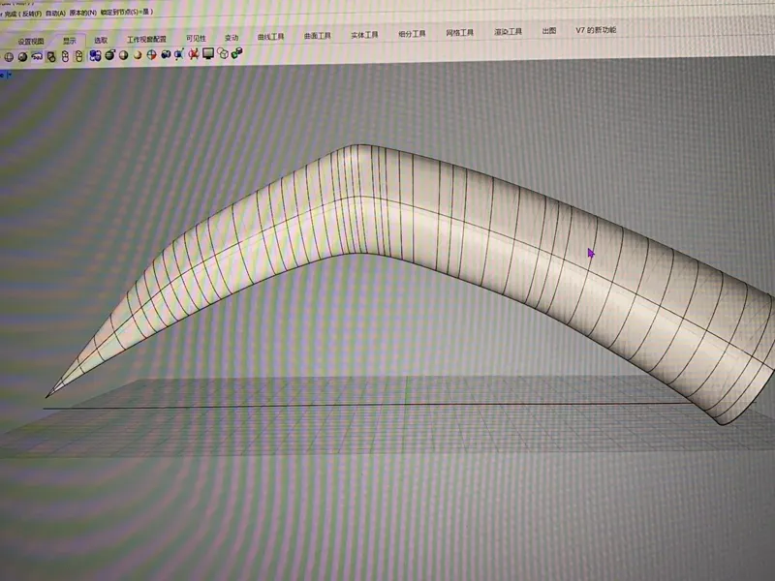
Task: Switch to the 设置视图 tab
Action: tap(31, 42)
